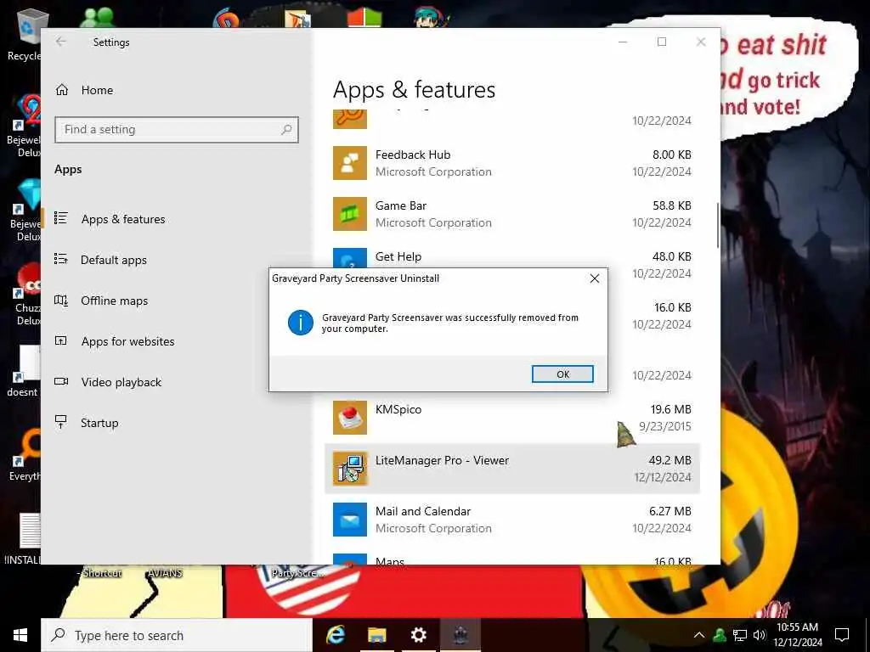Screen dimensions: 870x652
Task: Click the Mail and Calendar name
Action: (x=423, y=511)
